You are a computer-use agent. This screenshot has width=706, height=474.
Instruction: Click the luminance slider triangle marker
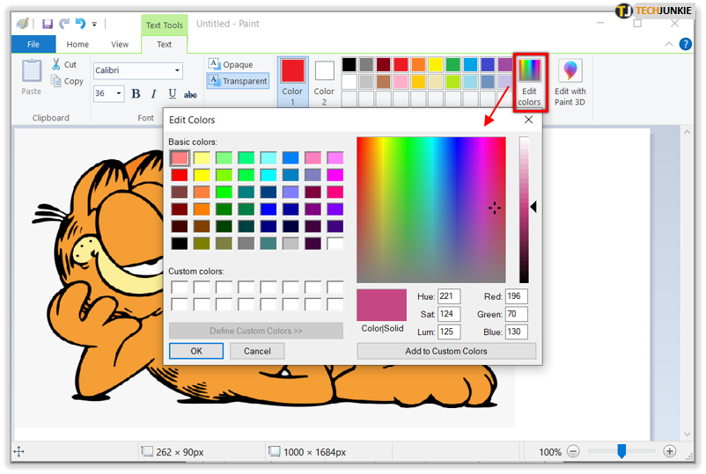pyautogui.click(x=533, y=207)
